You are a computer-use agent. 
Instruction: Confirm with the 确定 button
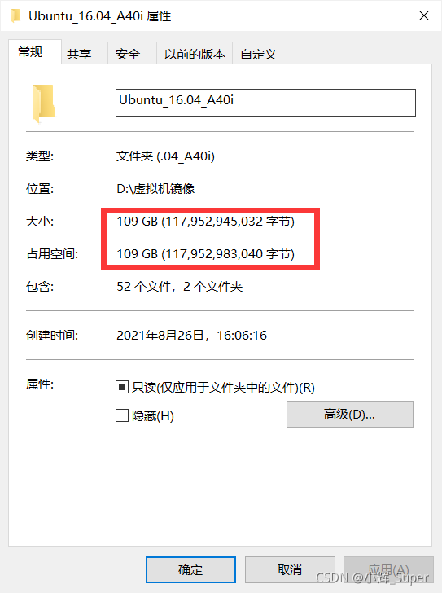[190, 569]
